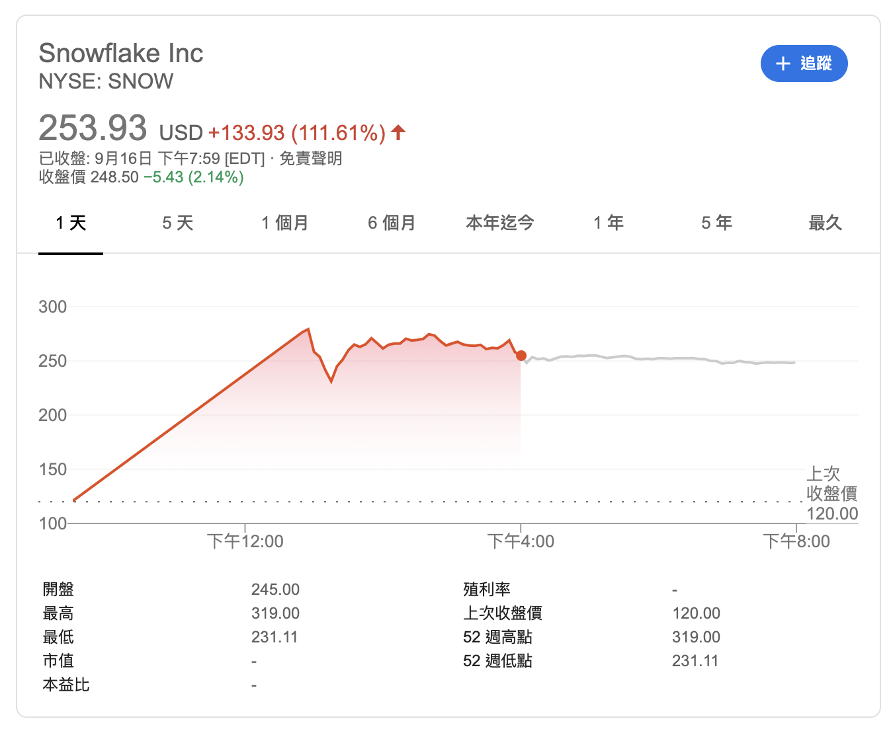Click the red up-arrow price change icon
Image resolution: width=893 pixels, height=731 pixels.
click(398, 133)
